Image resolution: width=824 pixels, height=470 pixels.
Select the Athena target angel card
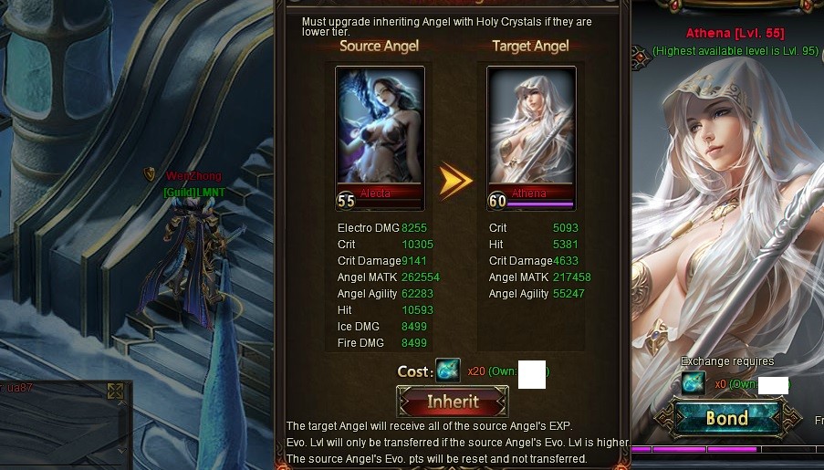coord(531,139)
